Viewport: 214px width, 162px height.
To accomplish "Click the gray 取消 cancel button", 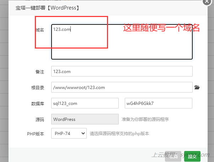I will point(173,156).
